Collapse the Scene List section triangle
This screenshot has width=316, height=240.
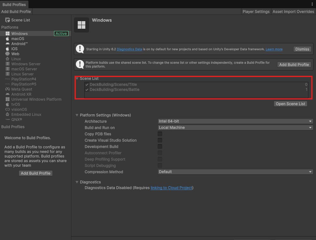coord(77,79)
